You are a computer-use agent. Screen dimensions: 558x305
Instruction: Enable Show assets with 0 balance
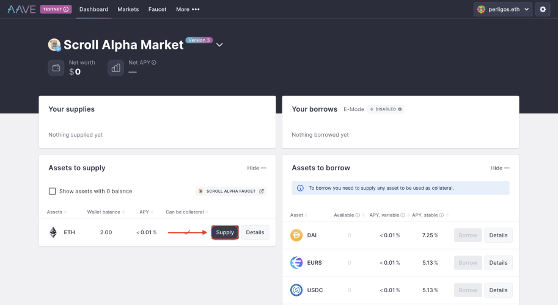click(x=53, y=191)
